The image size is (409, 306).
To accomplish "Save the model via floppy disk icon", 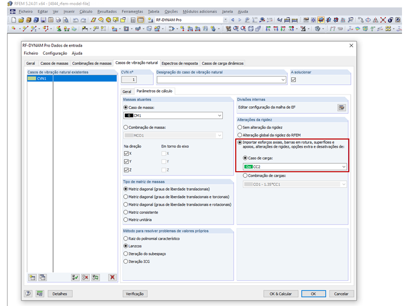I will point(43,20).
